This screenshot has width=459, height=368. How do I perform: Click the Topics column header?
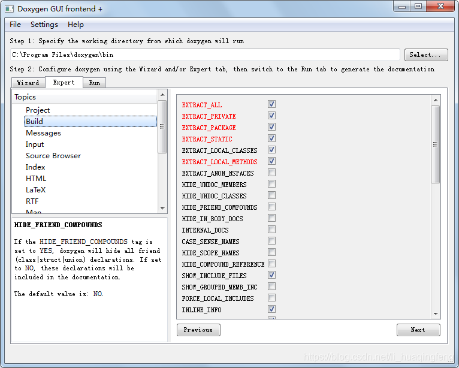(x=84, y=97)
